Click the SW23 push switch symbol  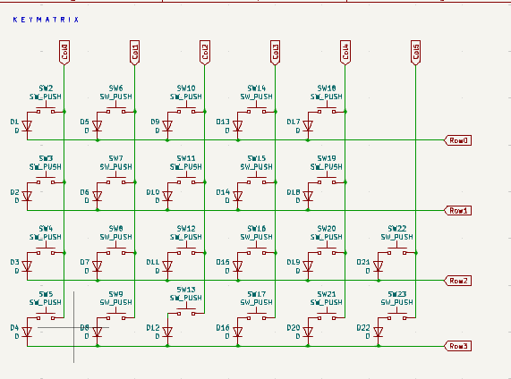[397, 315]
